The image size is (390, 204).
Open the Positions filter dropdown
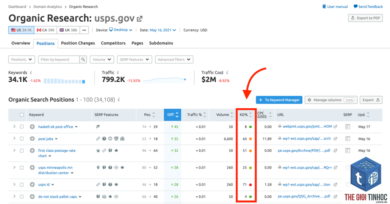point(22,59)
